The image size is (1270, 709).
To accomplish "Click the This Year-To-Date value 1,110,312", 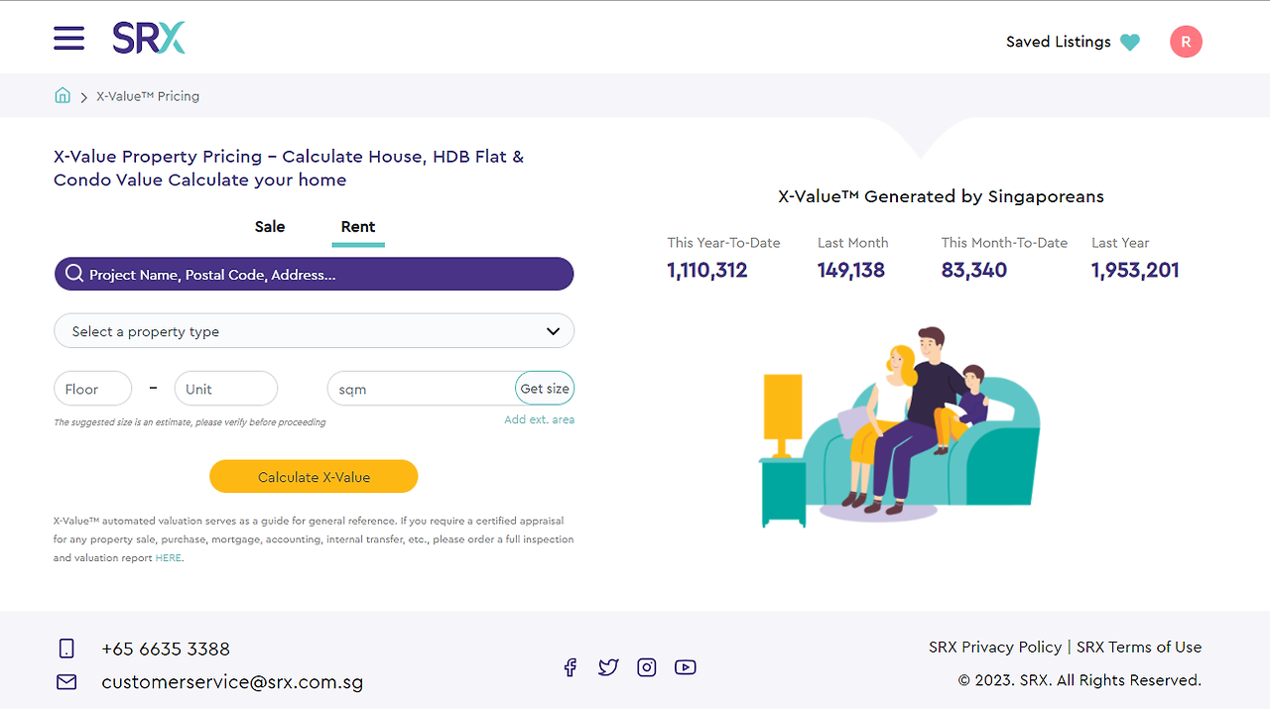I will click(707, 270).
